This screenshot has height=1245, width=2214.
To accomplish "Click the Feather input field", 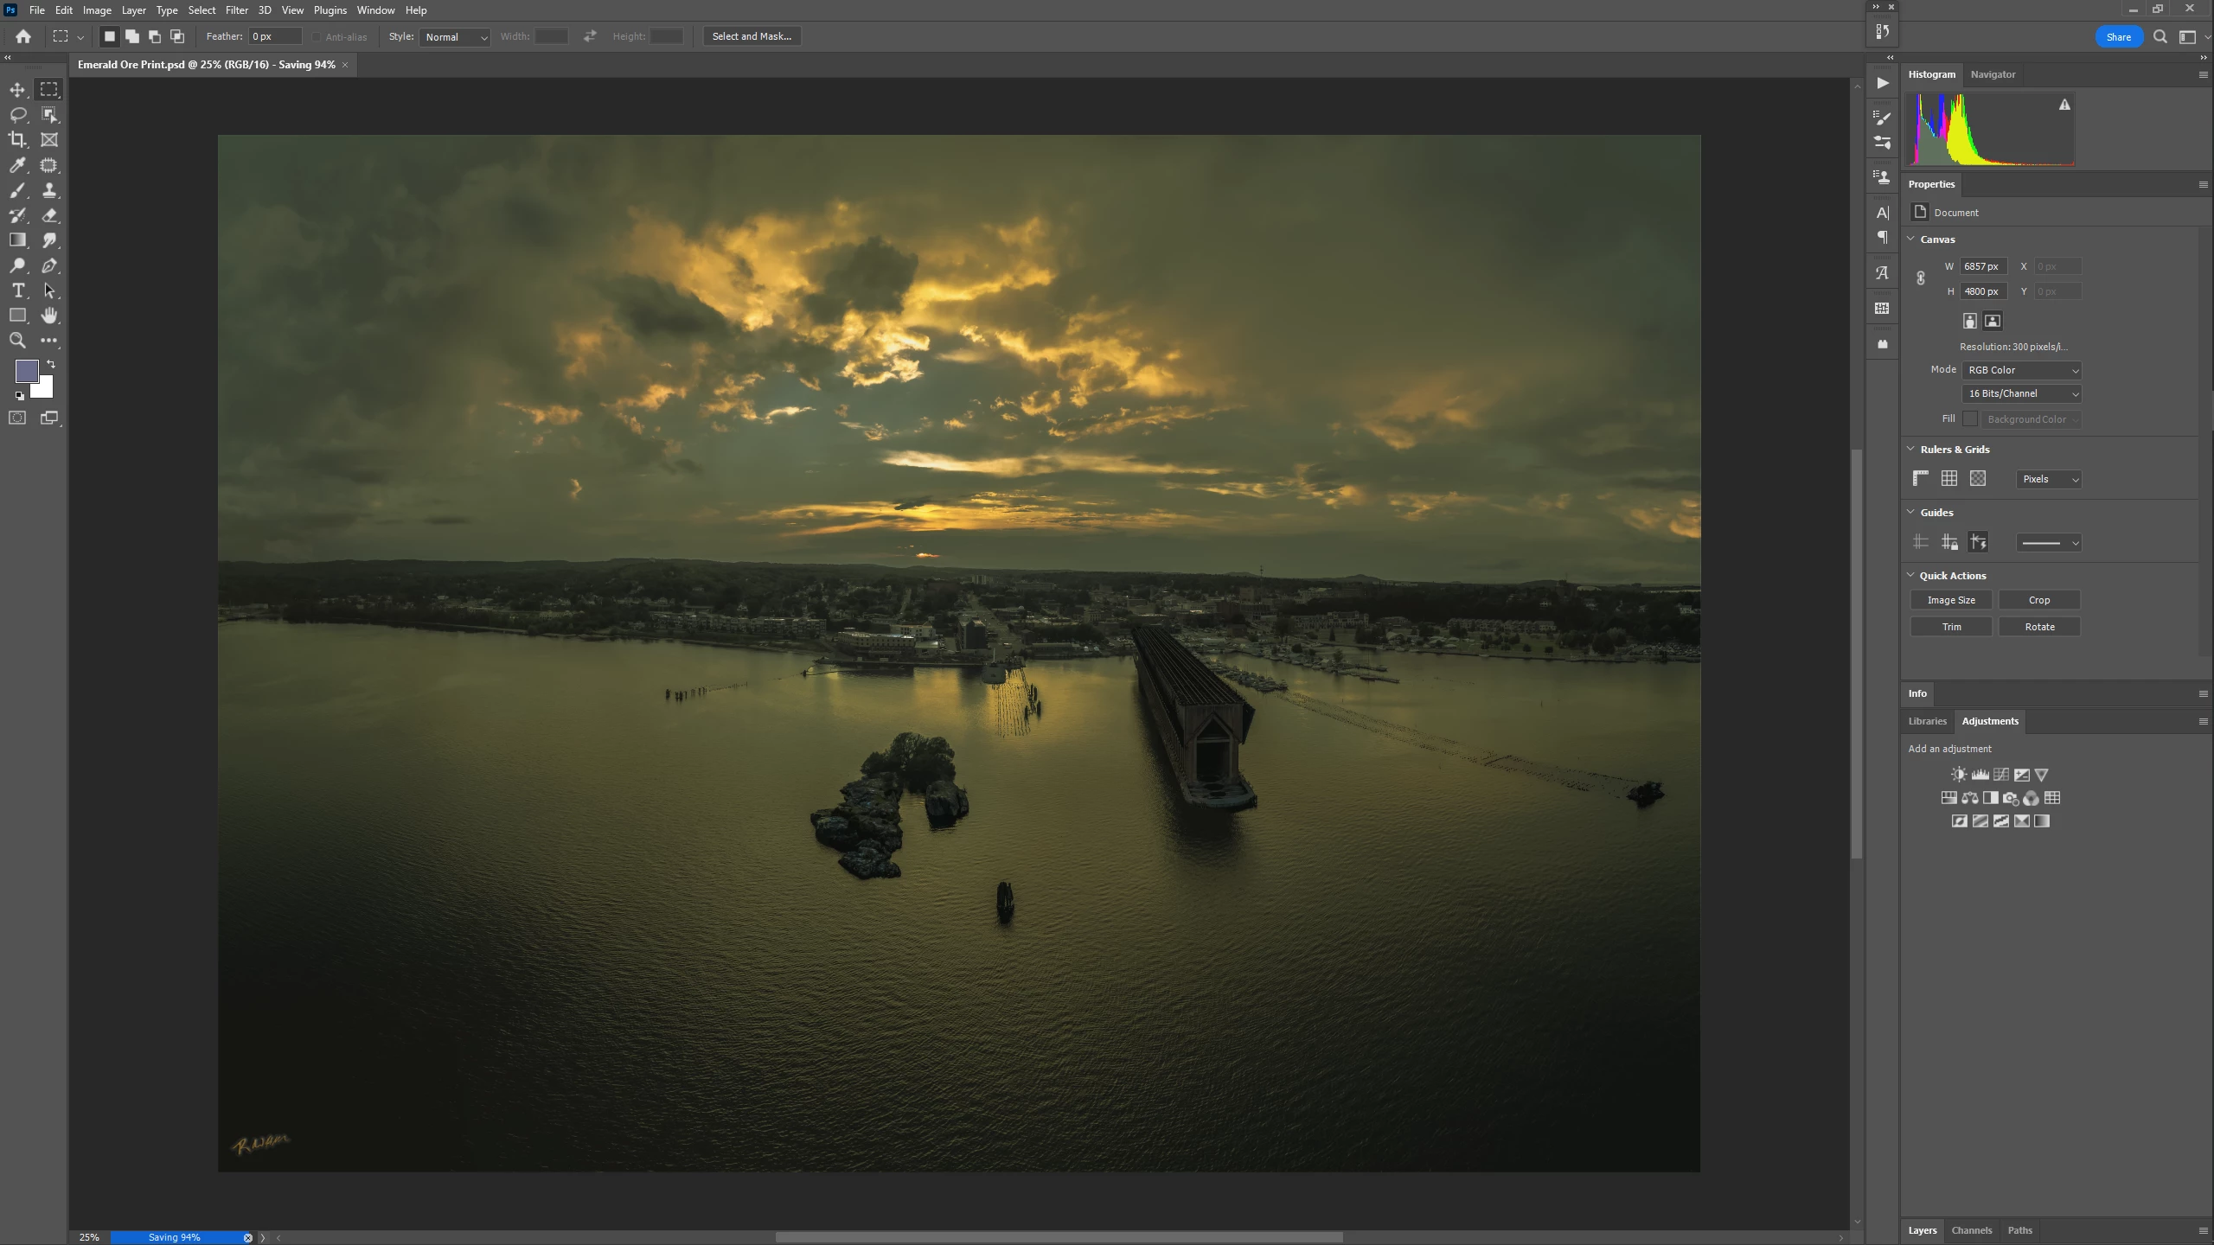I will pyautogui.click(x=274, y=36).
